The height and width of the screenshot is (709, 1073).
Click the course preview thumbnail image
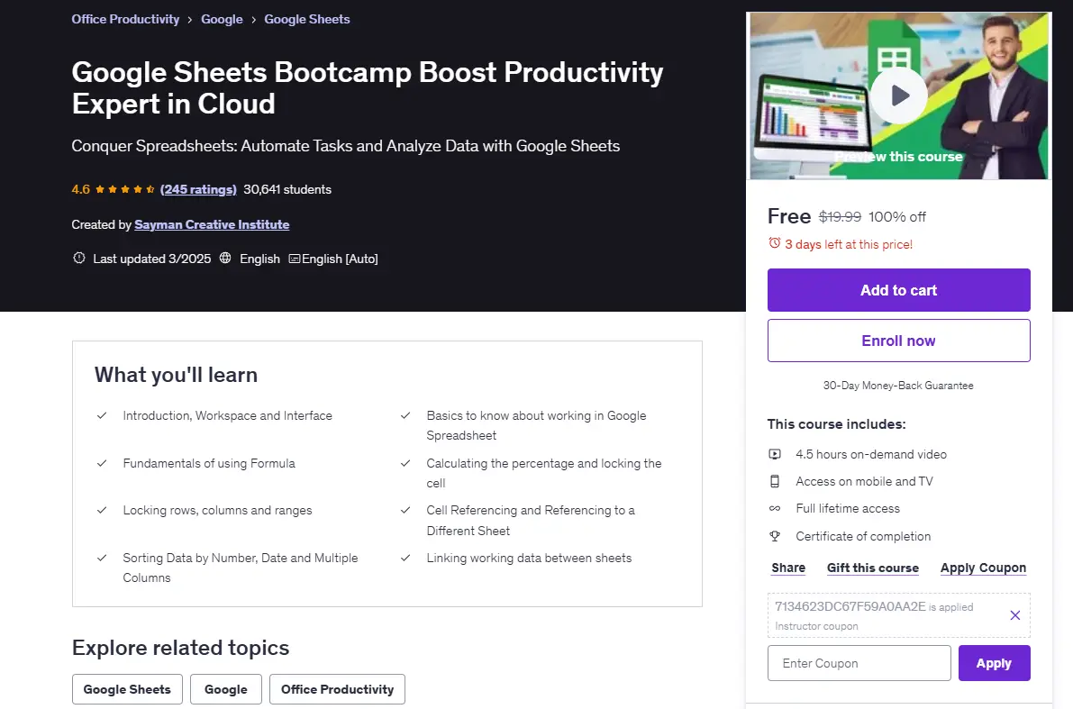(898, 95)
